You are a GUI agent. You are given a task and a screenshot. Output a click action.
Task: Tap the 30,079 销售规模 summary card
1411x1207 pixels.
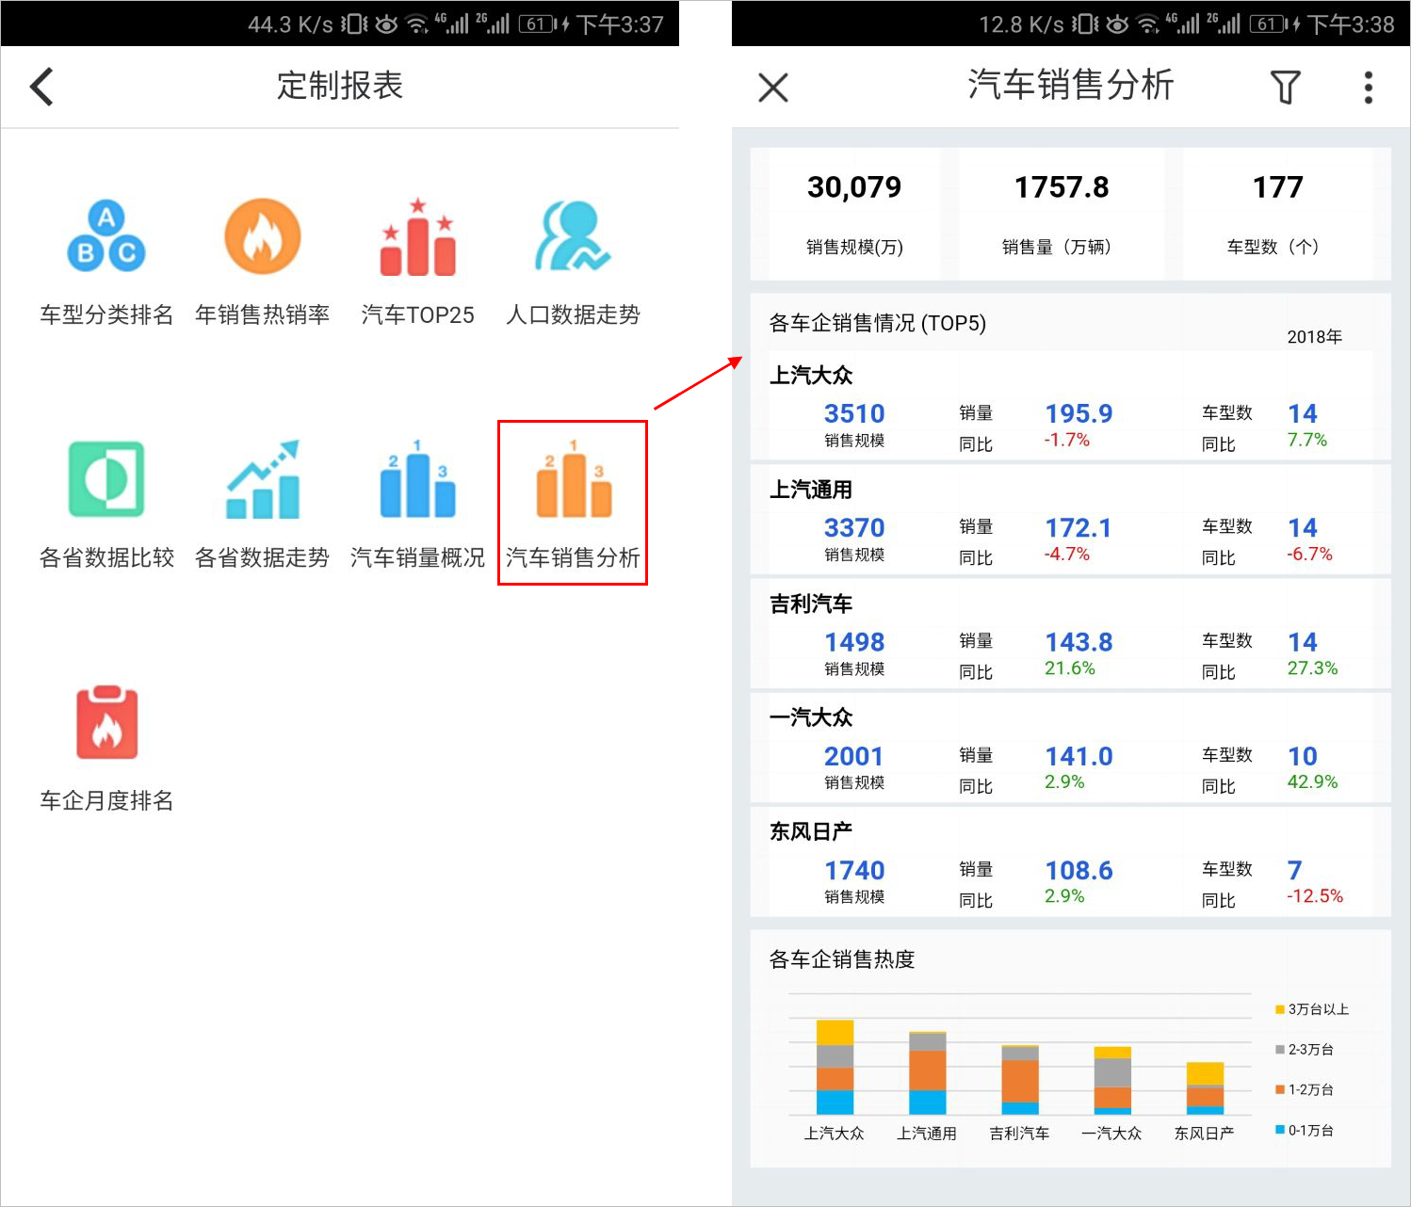(854, 214)
